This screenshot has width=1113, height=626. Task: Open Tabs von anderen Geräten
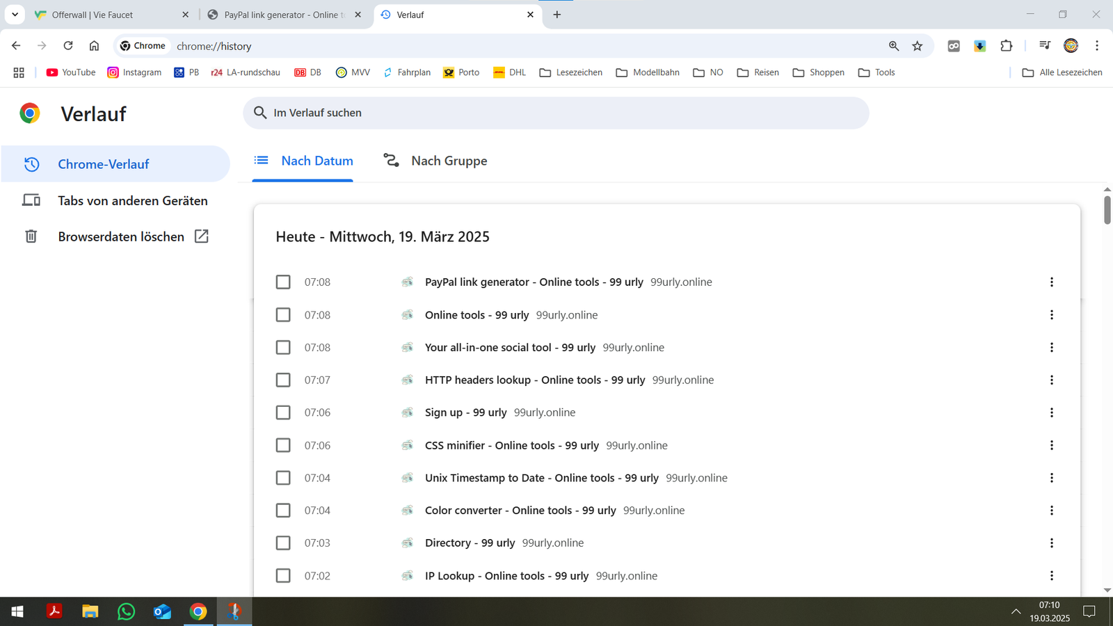click(x=115, y=200)
